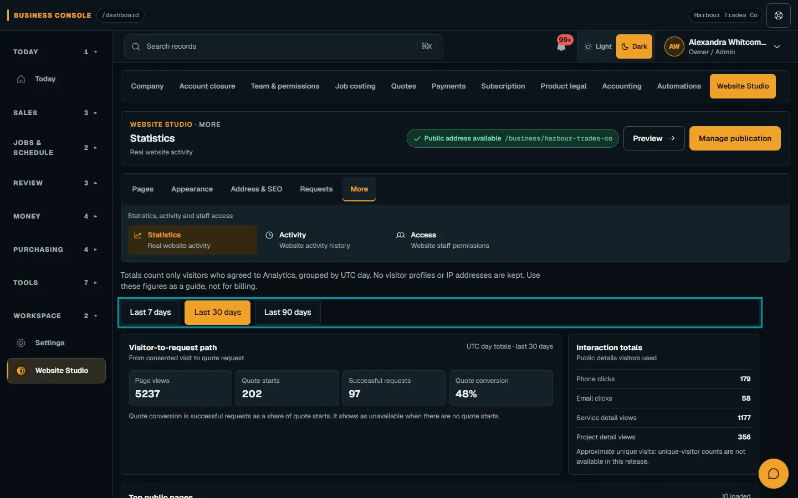Expand the Jobs & Schedule sidebar section
798x498 pixels.
(55, 148)
